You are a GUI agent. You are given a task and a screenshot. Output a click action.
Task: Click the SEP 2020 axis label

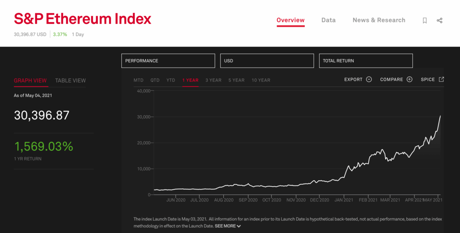(248, 200)
